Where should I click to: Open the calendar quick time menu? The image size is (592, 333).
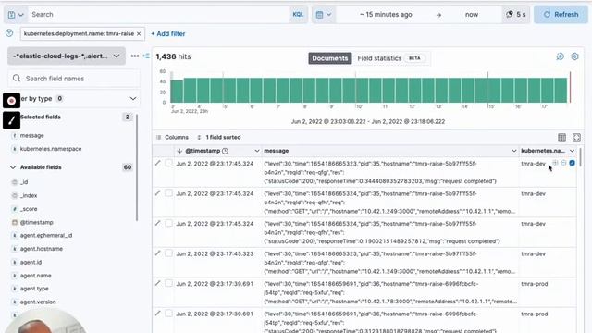324,15
